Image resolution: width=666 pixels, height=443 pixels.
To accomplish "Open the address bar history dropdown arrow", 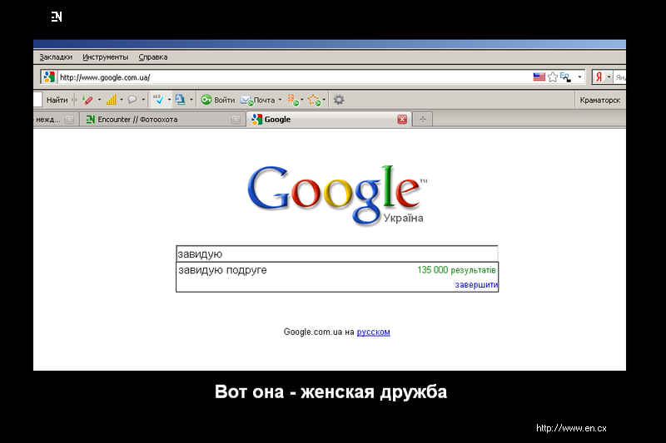I will [x=580, y=76].
